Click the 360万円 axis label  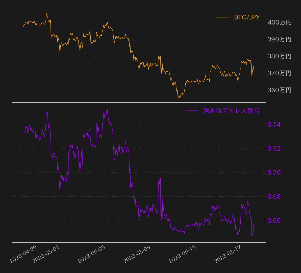pyautogui.click(x=279, y=89)
